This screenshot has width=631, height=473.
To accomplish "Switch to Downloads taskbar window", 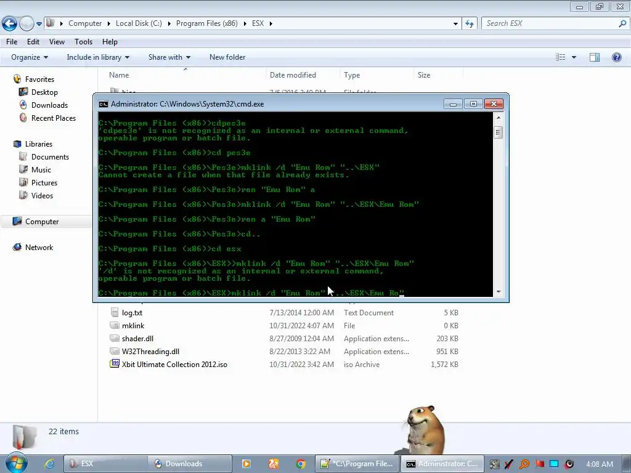I will click(190, 464).
